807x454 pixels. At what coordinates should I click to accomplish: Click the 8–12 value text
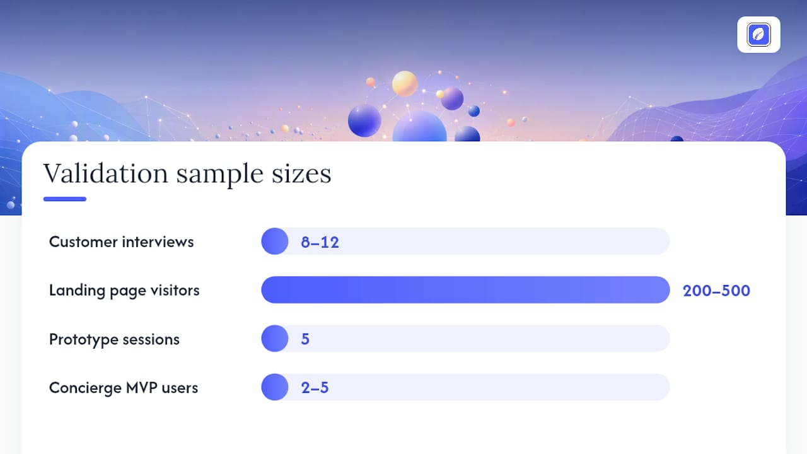click(320, 242)
